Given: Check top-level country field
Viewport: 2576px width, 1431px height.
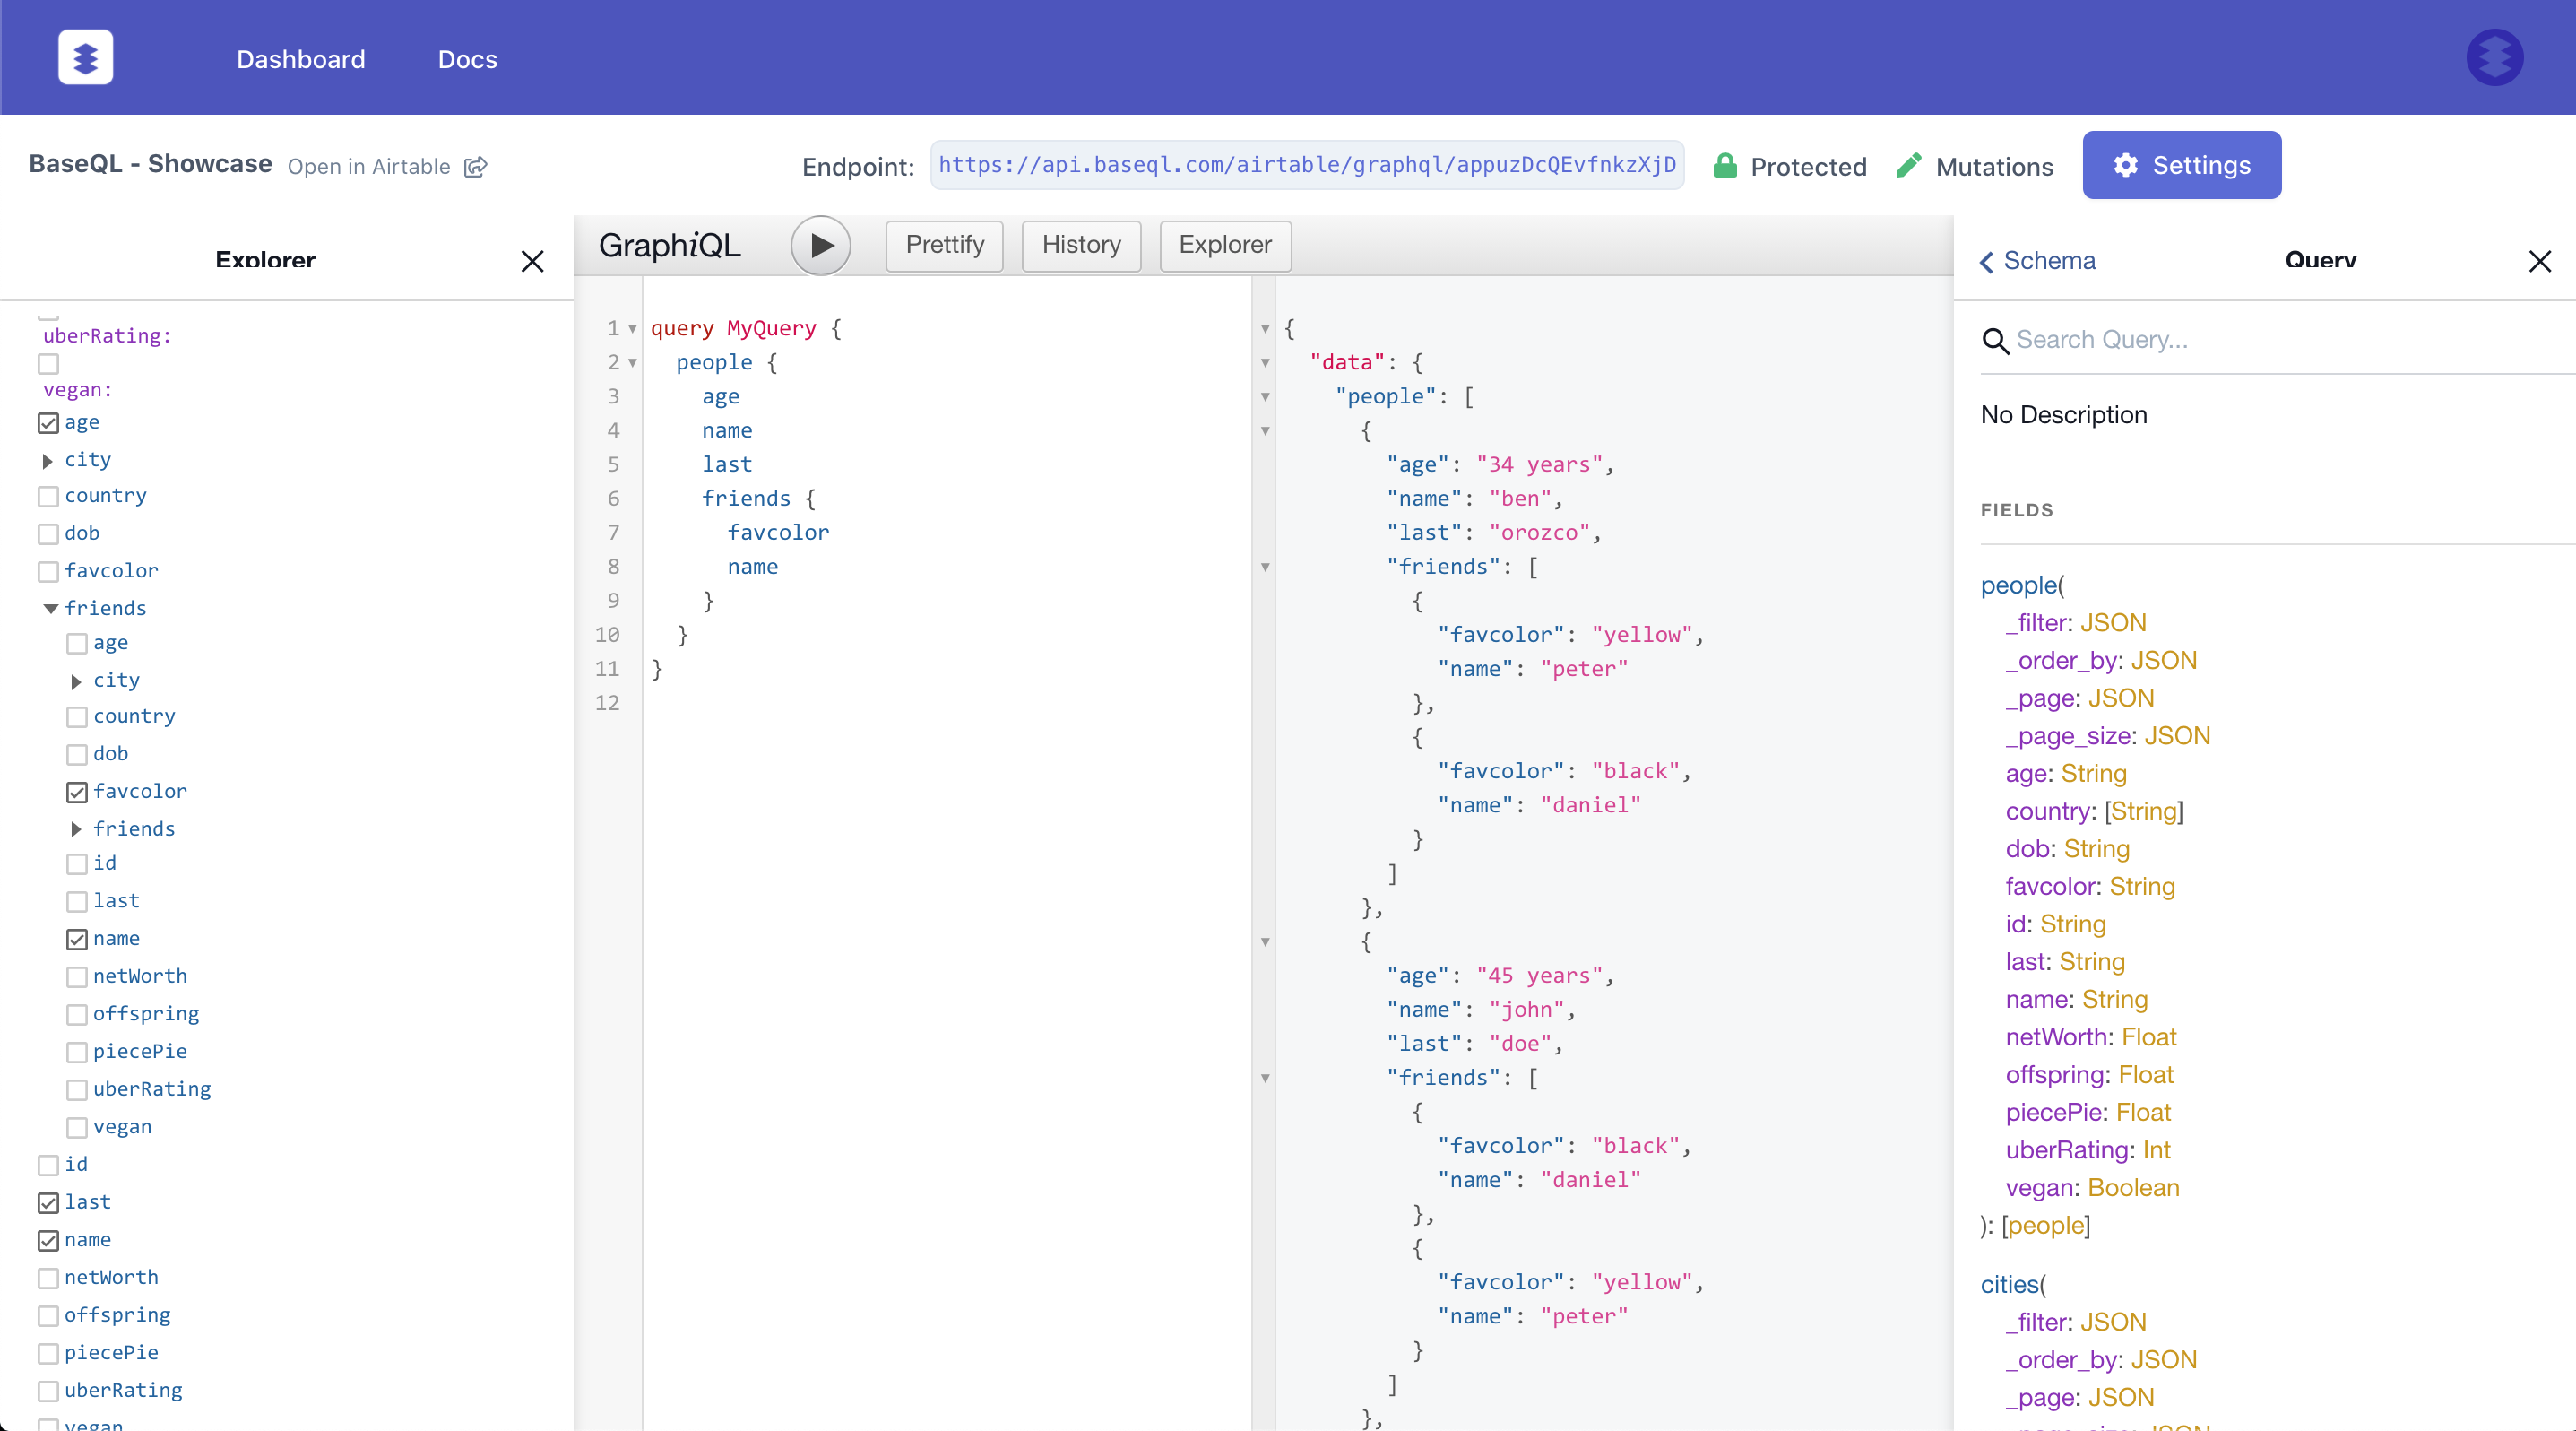Looking at the screenshot, I should [x=48, y=497].
